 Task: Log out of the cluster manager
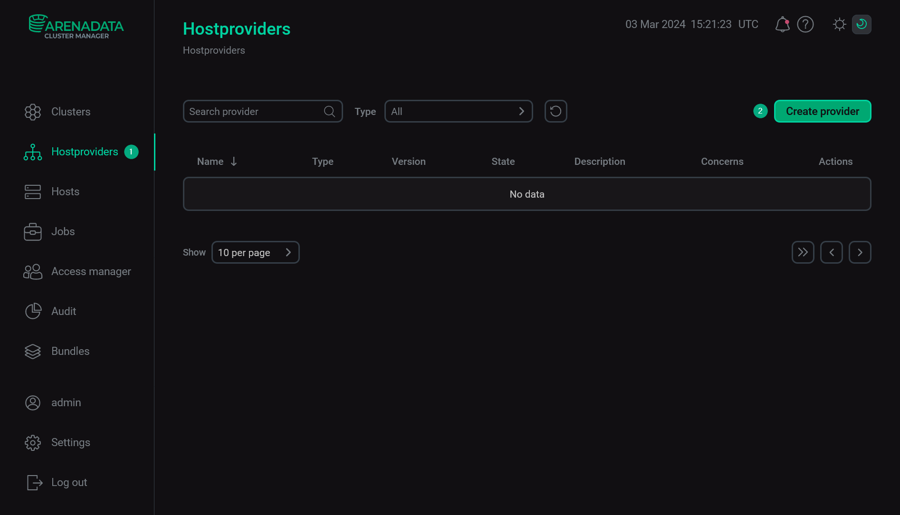(69, 482)
